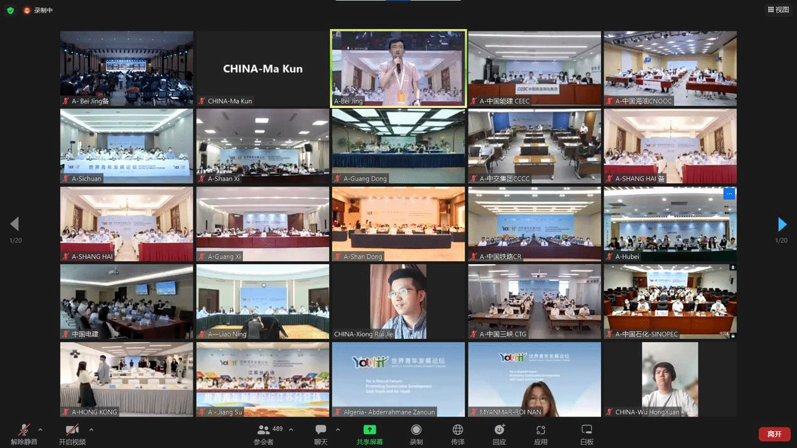
Task: Click the green security shield icon
Action: coord(11,10)
